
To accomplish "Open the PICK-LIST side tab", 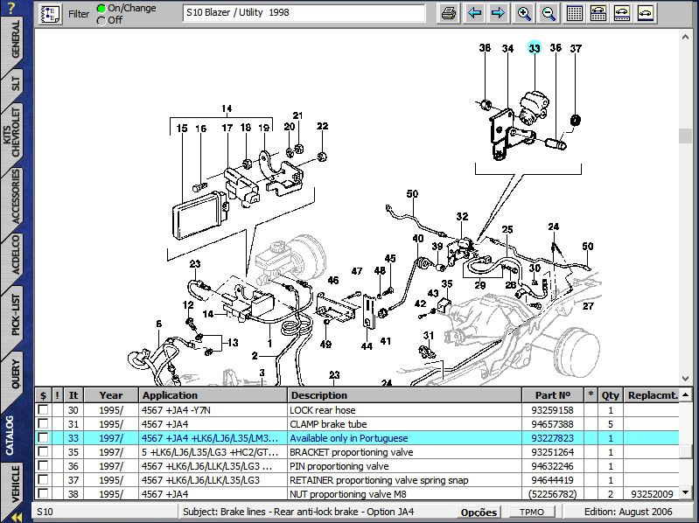I will [16, 315].
